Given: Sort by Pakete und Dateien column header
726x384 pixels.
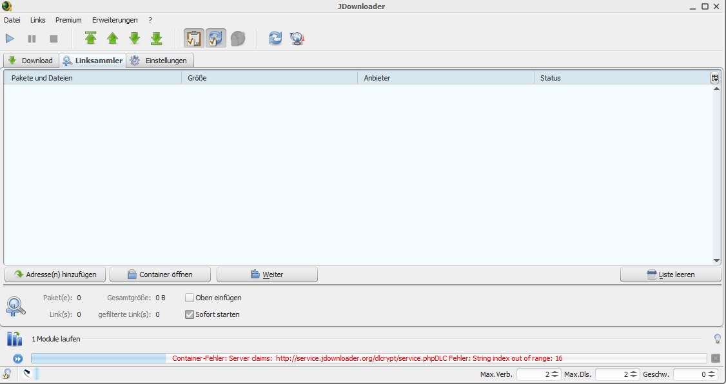Looking at the screenshot, I should click(x=93, y=78).
